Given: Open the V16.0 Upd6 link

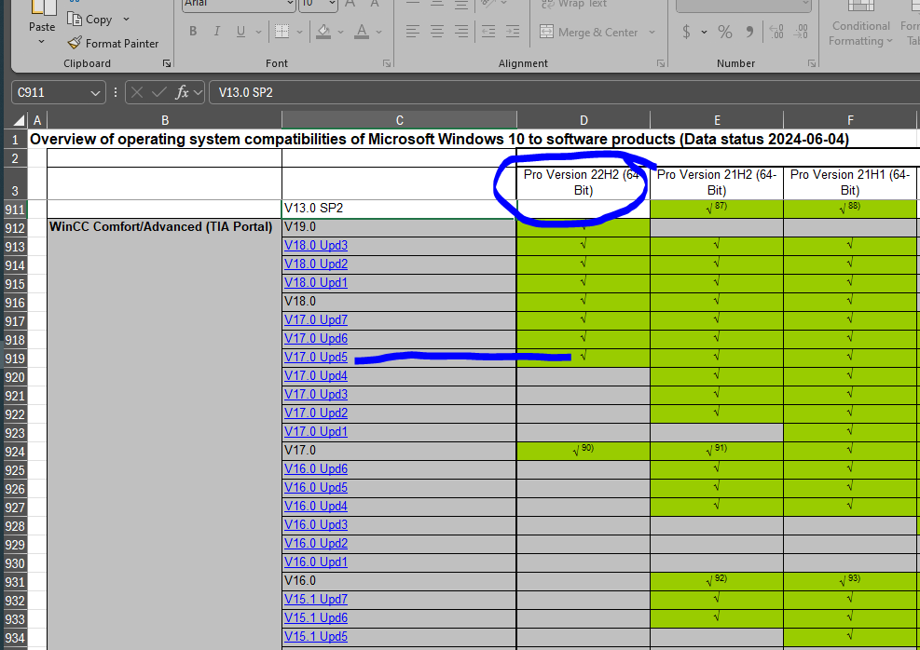Looking at the screenshot, I should pyautogui.click(x=316, y=469).
